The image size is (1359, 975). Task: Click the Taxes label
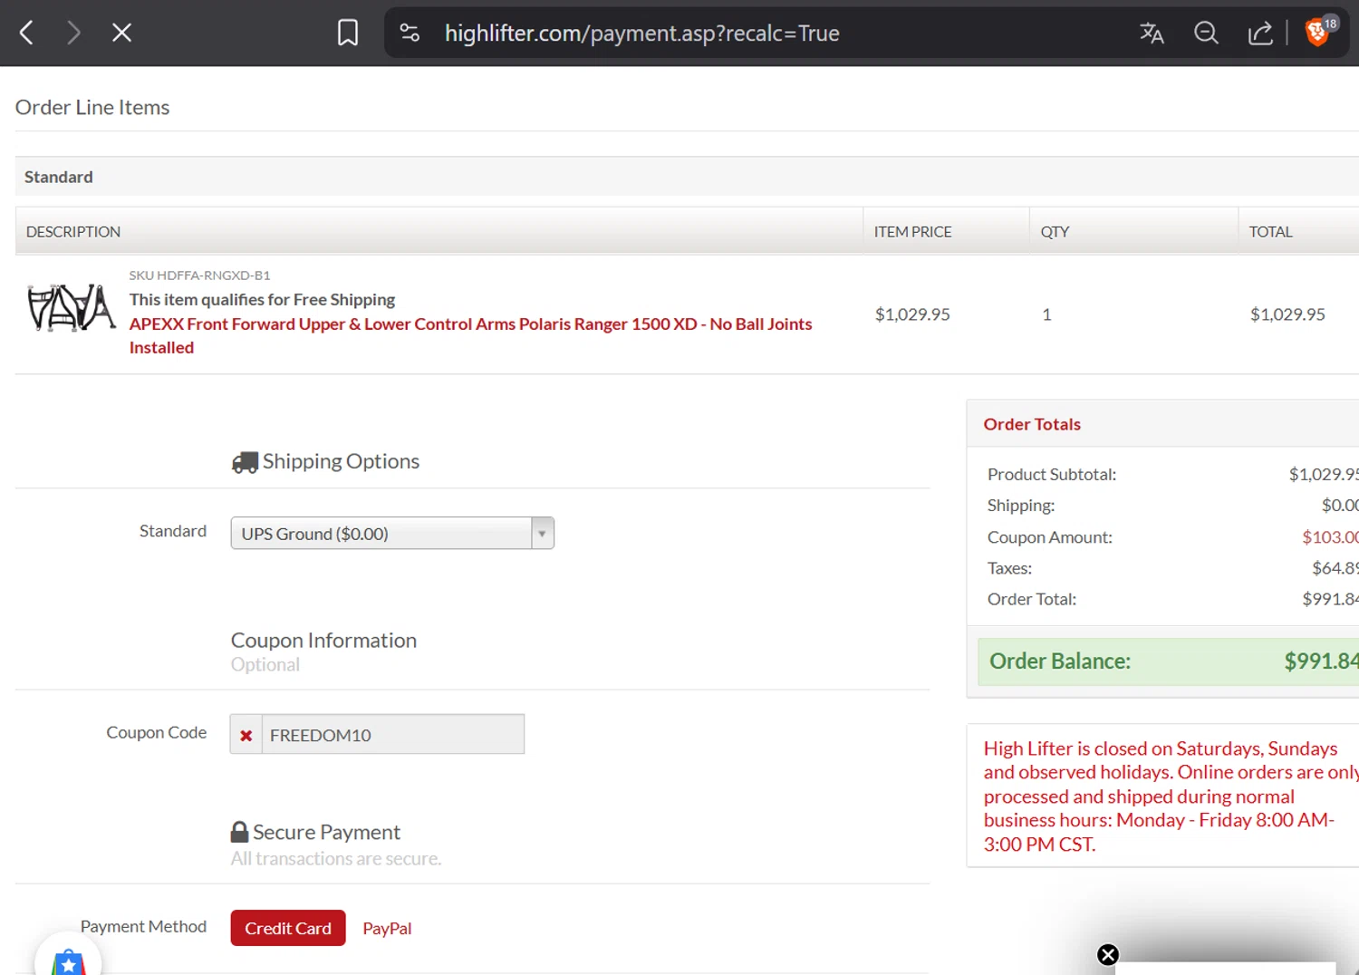pyautogui.click(x=1009, y=568)
